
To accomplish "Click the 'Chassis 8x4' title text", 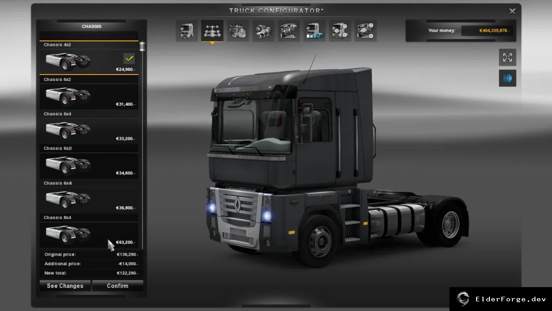I will [57, 218].
